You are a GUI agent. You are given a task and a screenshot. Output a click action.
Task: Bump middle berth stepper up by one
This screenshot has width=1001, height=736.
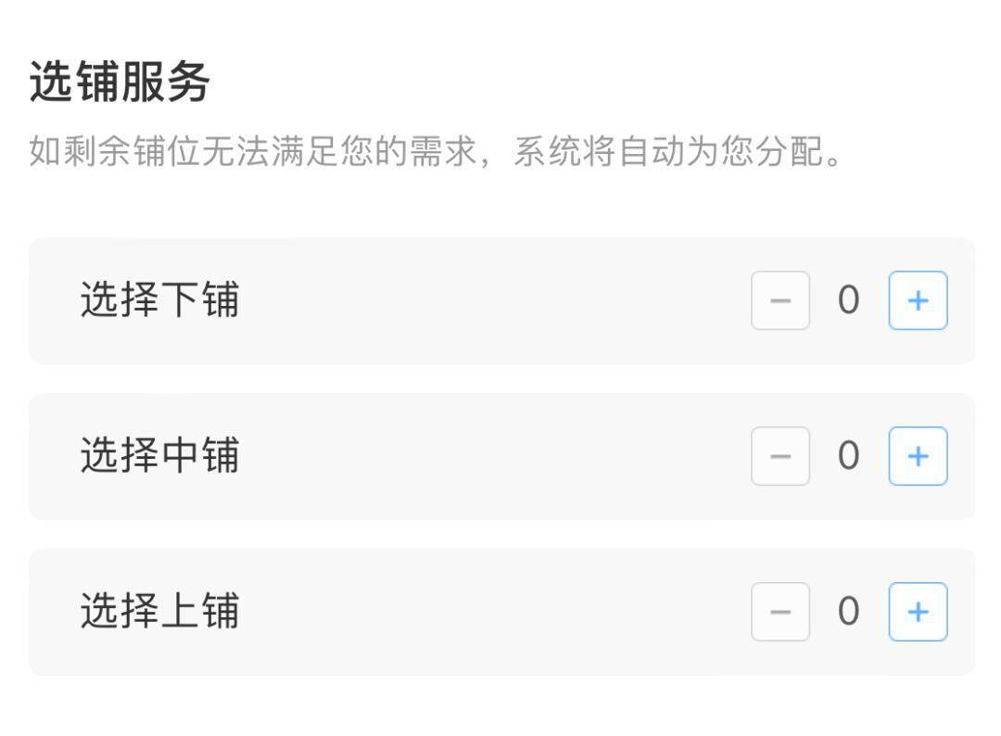pos(918,456)
